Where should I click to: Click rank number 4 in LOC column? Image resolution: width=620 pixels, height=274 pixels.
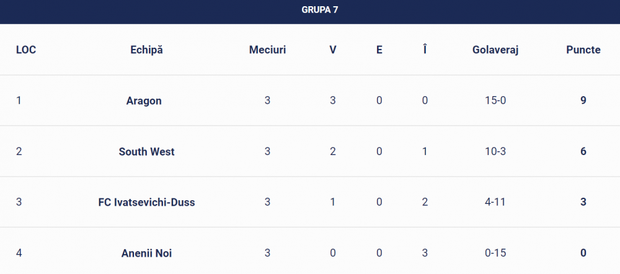point(19,253)
